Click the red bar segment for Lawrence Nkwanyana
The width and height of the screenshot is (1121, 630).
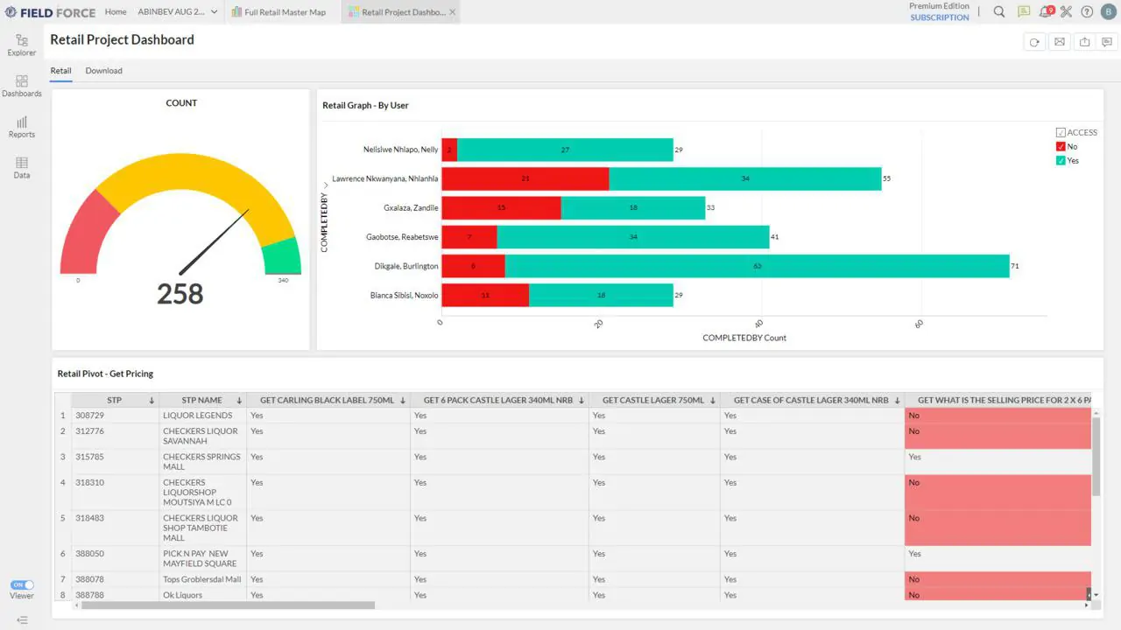(x=525, y=178)
